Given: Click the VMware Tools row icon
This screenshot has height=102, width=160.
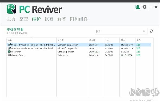Looking at the screenshot, I should click(9, 55).
